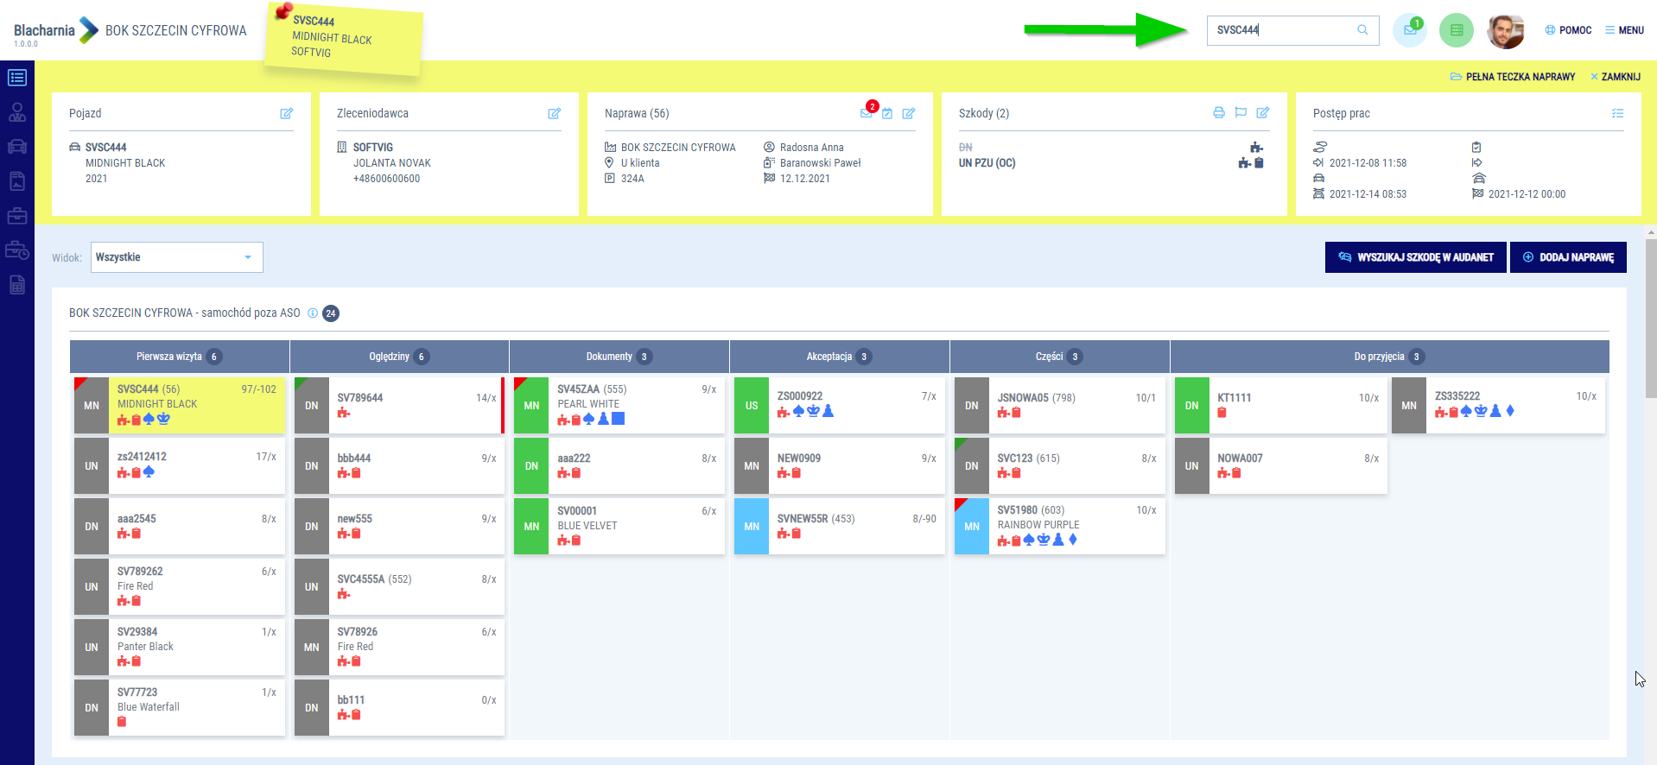Click the search field containing SVSC444
Image resolution: width=1657 pixels, height=765 pixels.
pos(1282,30)
